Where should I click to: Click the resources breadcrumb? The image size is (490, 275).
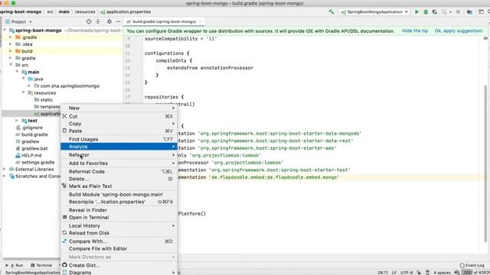[85, 12]
